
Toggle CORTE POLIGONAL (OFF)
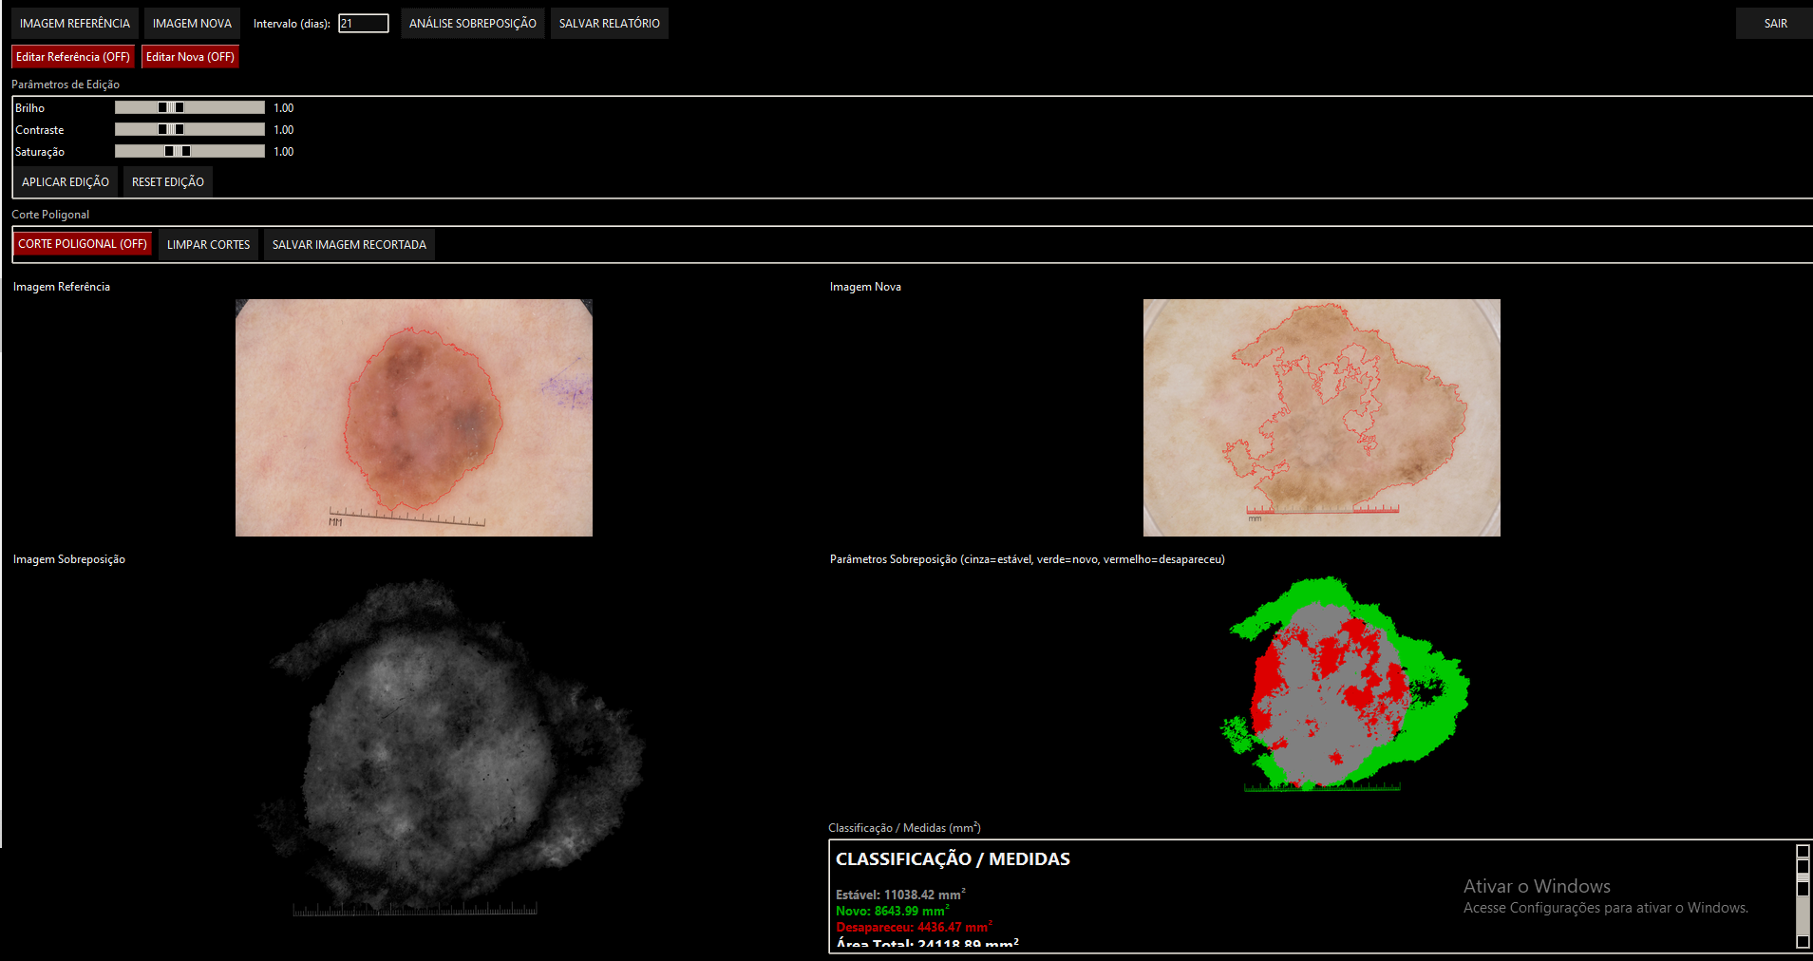(x=83, y=244)
